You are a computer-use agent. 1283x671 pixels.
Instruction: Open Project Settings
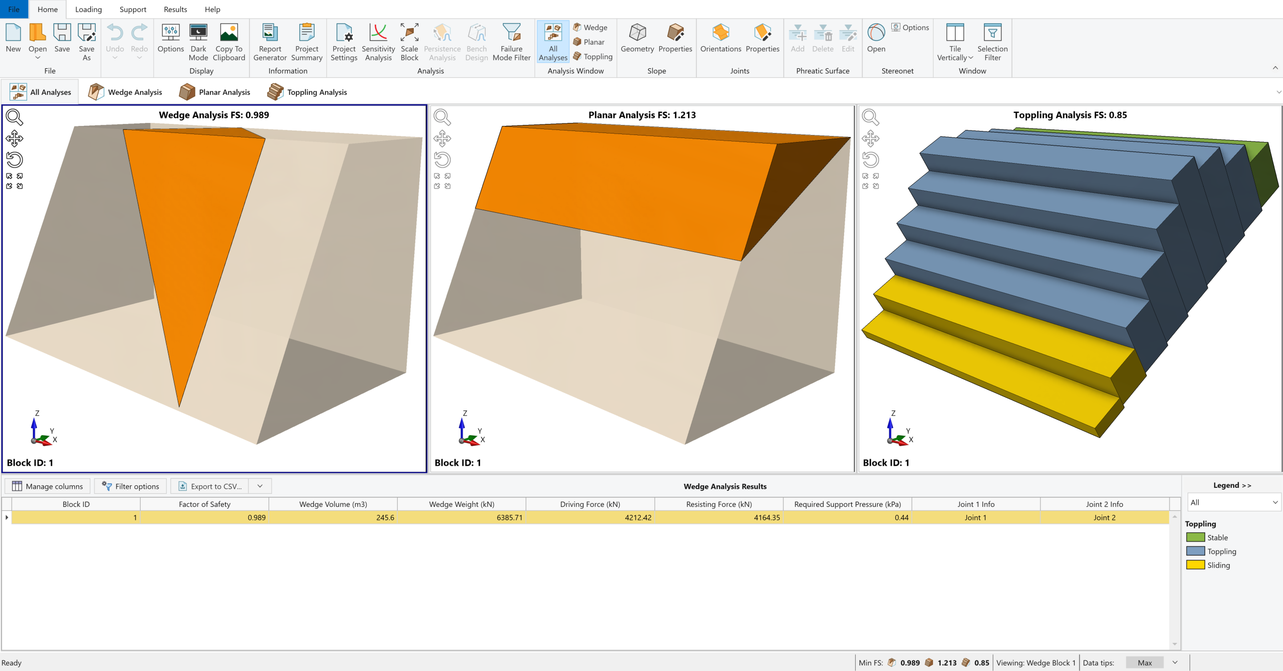pyautogui.click(x=344, y=42)
